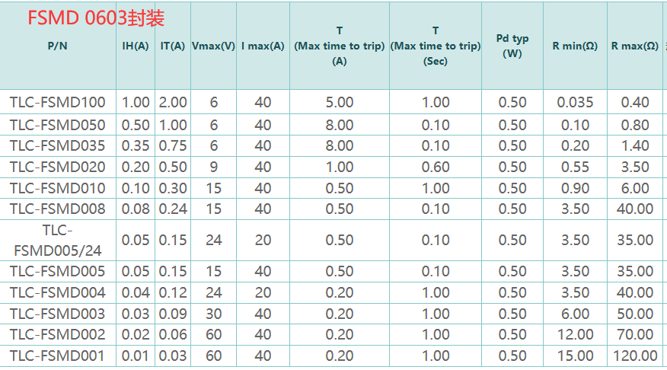Select the TLC-FSMD001 part number
Screen dimensions: 667x370
[58, 356]
